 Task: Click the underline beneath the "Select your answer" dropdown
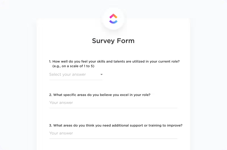(76, 80)
